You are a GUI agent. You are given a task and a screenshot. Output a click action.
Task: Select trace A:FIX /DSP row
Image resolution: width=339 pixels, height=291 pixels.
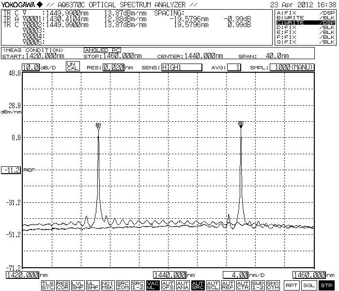(x=306, y=13)
